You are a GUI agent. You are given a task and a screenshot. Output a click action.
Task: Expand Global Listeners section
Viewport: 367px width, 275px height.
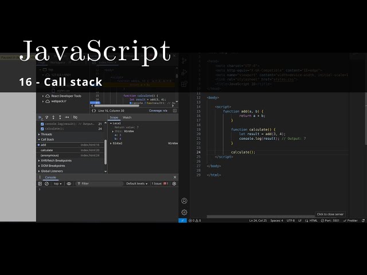[50, 171]
